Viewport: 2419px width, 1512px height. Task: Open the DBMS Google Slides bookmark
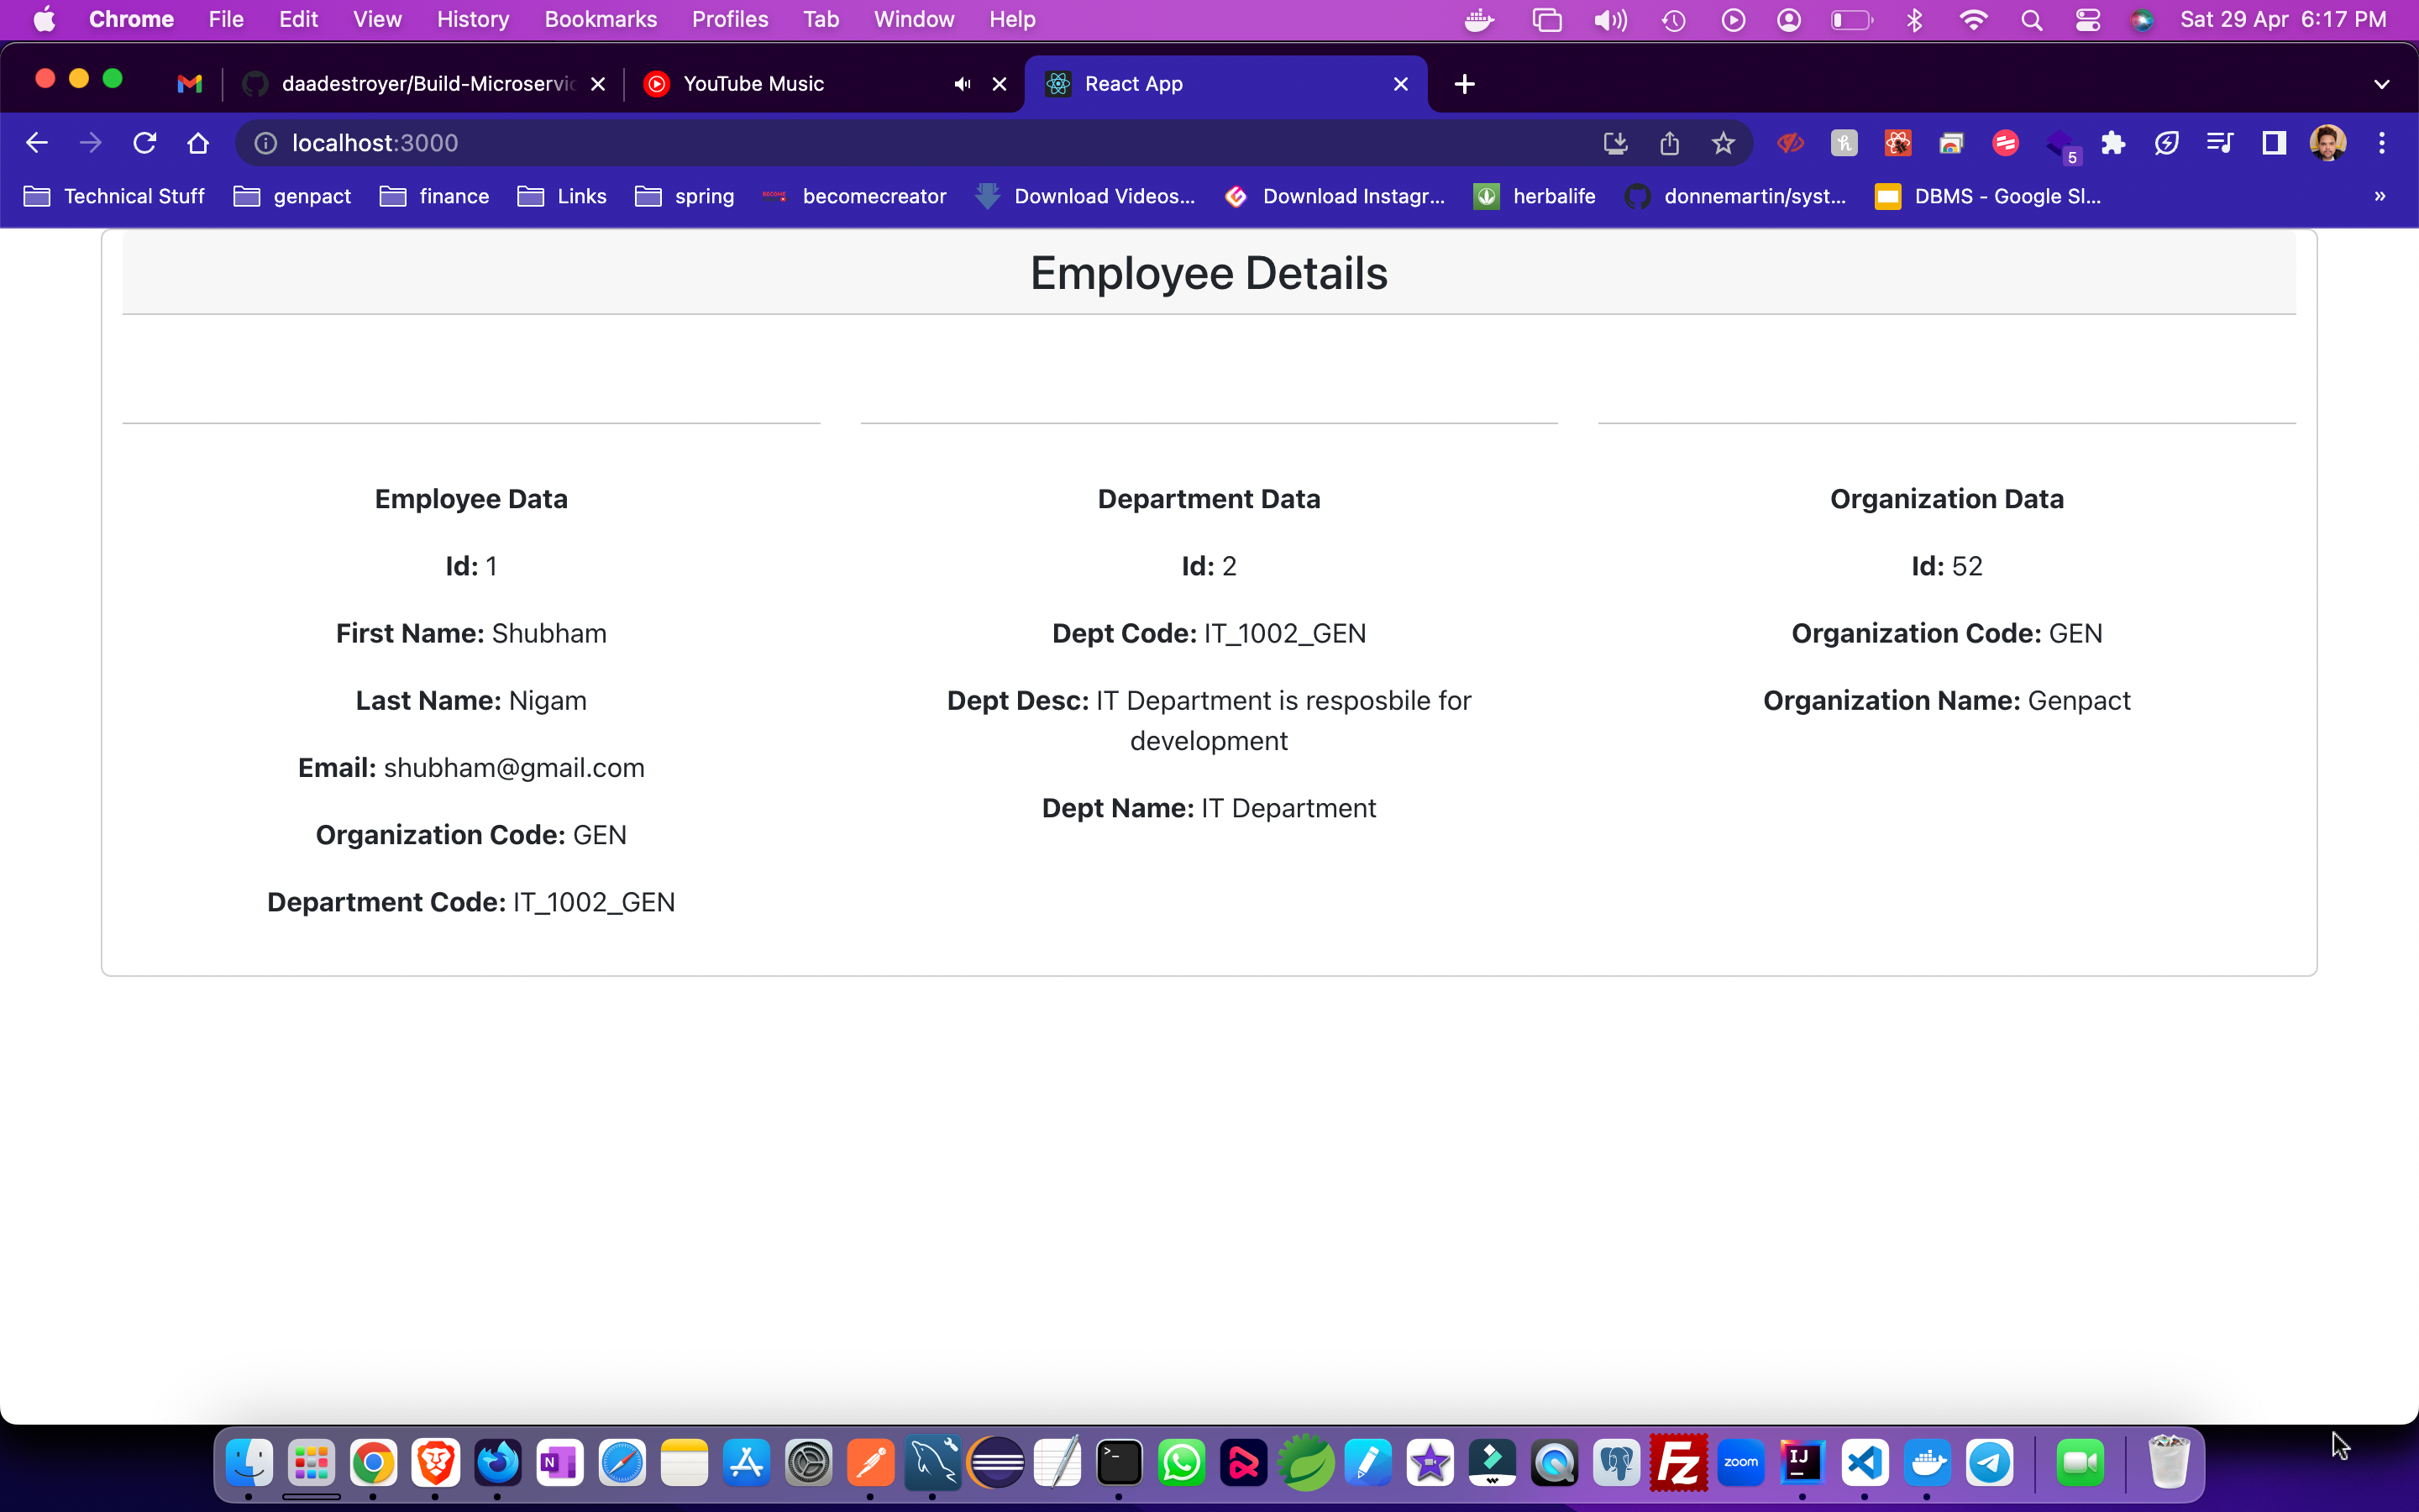[x=1988, y=196]
